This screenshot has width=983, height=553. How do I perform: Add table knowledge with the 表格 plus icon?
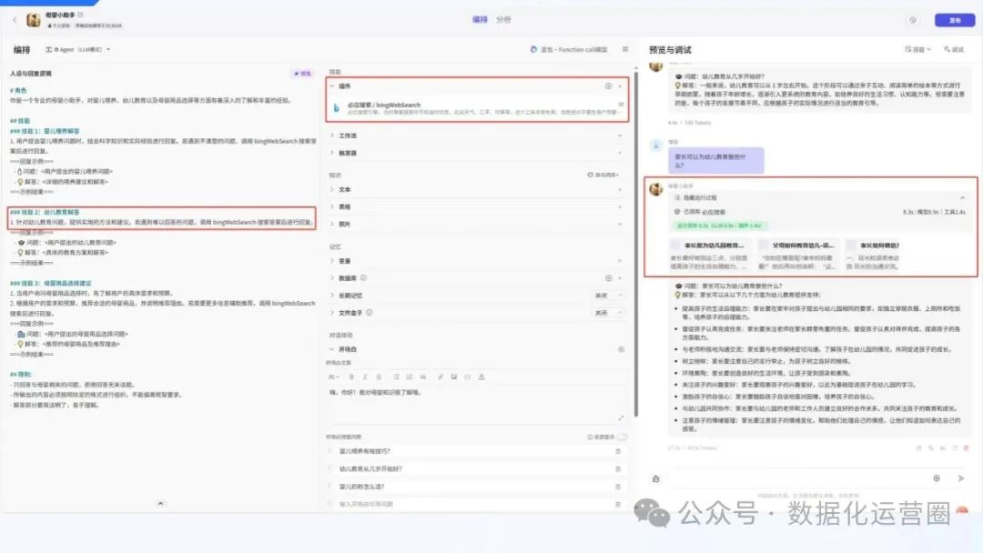pyautogui.click(x=620, y=206)
